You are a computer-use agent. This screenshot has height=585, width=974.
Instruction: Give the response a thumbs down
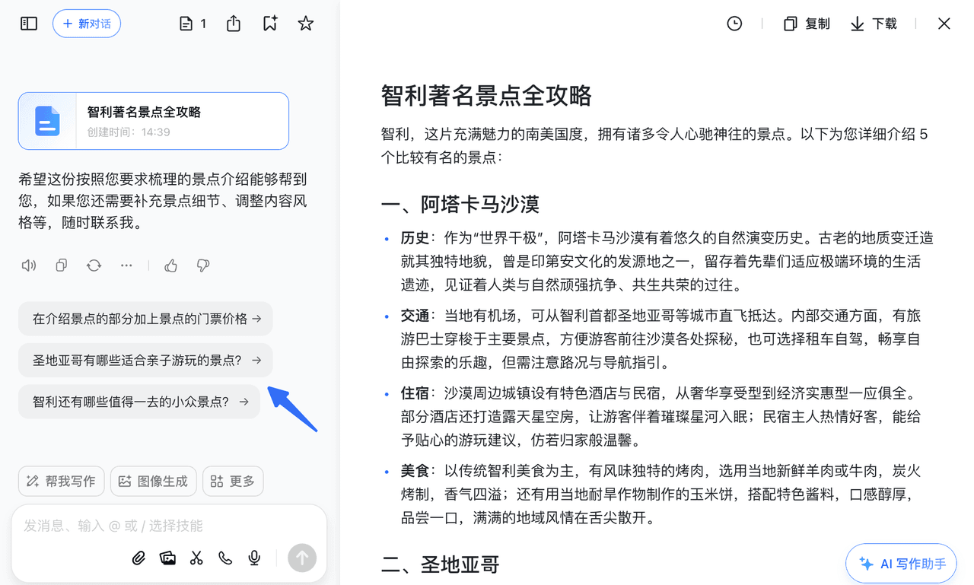pyautogui.click(x=202, y=265)
